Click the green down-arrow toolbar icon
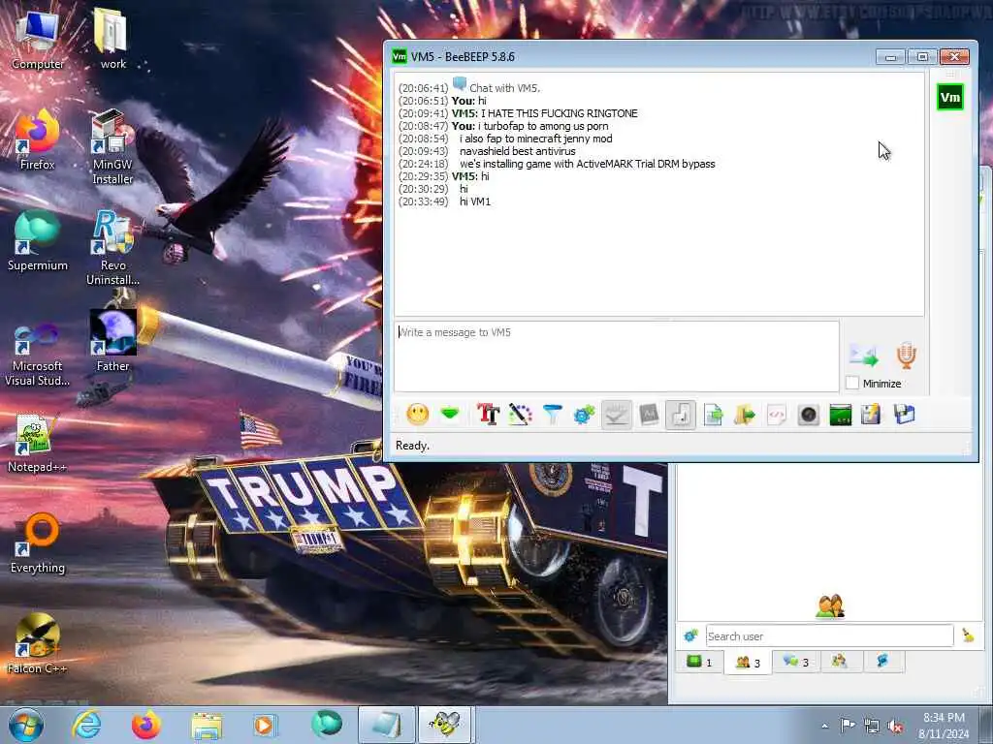This screenshot has width=993, height=744. [450, 415]
